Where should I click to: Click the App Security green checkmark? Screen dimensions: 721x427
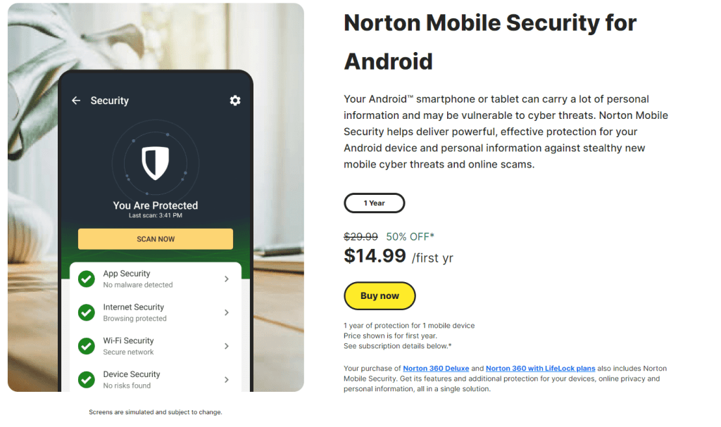coord(87,279)
